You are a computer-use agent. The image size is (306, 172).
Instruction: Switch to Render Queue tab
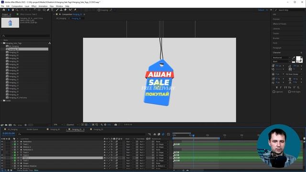pos(32,129)
